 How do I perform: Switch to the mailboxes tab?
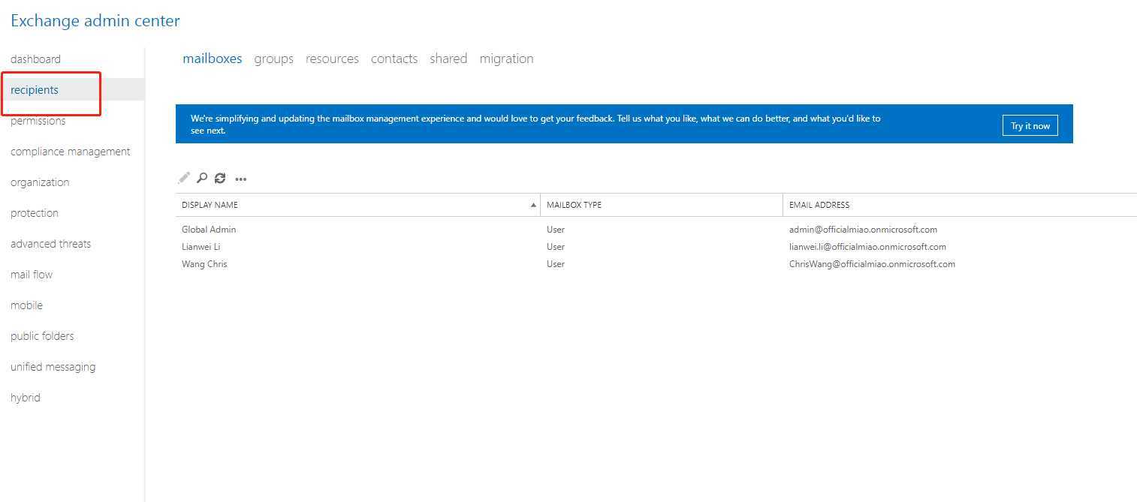(x=213, y=59)
